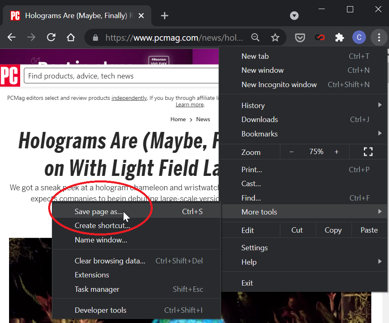Expand the Bookmarks submenu

304,134
